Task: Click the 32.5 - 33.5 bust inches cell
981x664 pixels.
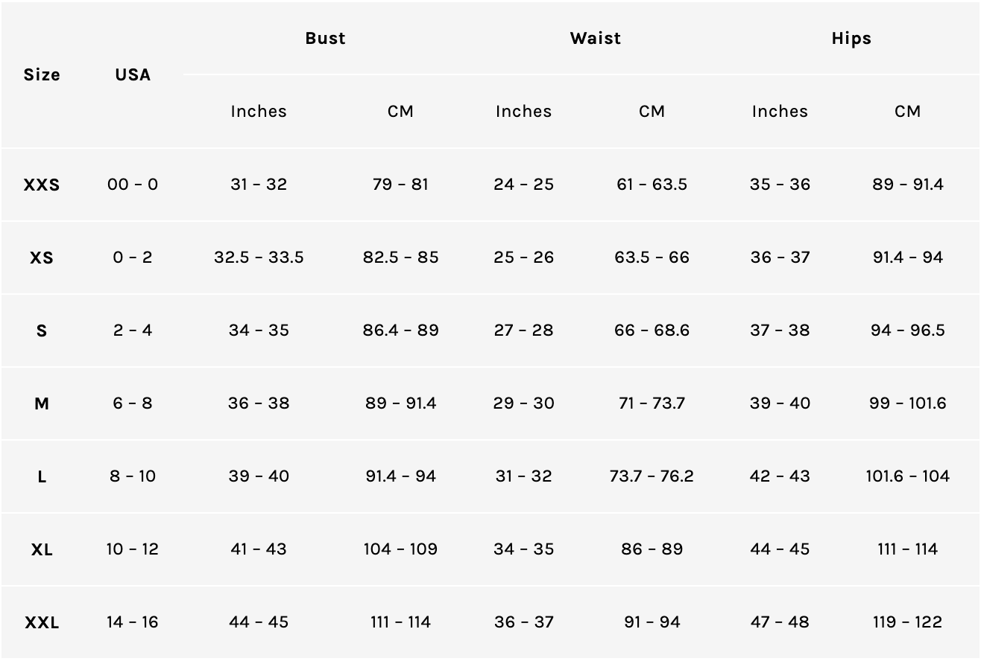Action: point(259,258)
